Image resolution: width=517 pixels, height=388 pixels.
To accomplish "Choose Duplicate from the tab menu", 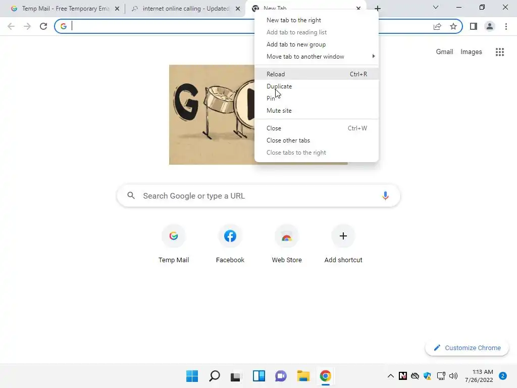I will tap(317, 86).
